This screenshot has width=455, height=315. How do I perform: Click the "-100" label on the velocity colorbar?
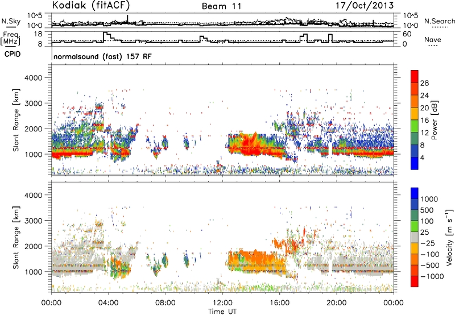tap(429, 254)
